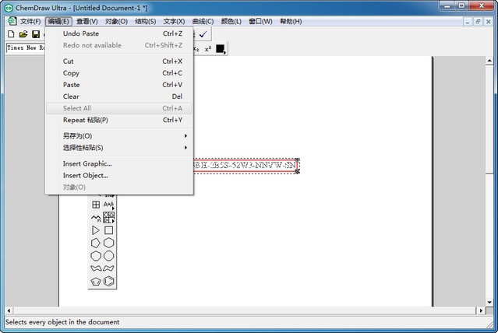Select the benzene ring tool
498x333 pixels.
pos(108,282)
